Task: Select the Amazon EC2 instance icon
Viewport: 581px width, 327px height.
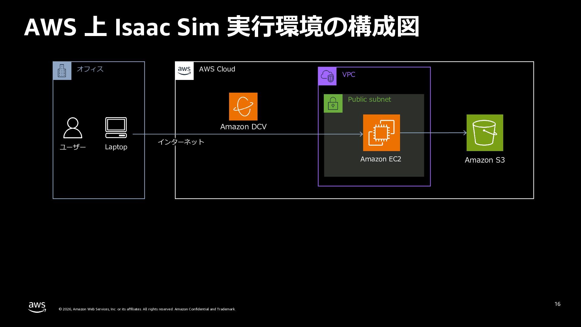Action: tap(381, 133)
